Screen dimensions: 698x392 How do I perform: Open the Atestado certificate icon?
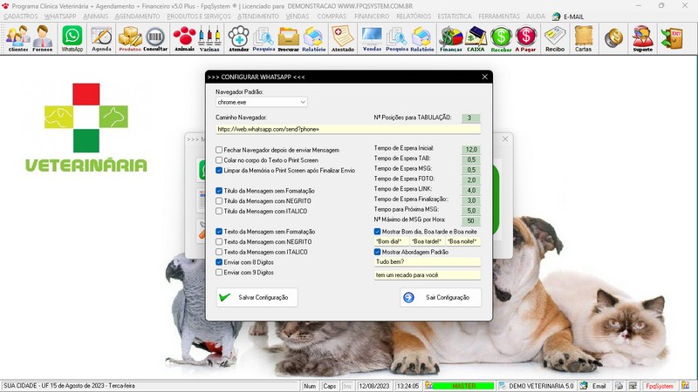342,38
